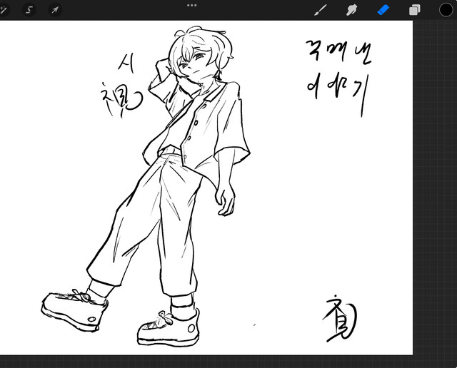The width and height of the screenshot is (457, 368).
Task: Activate the Selection tool (S icon)
Action: click(29, 10)
